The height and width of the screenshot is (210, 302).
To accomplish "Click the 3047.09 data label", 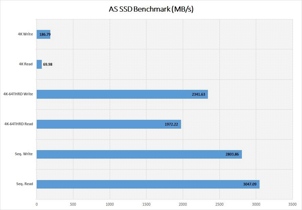I will coord(250,184).
